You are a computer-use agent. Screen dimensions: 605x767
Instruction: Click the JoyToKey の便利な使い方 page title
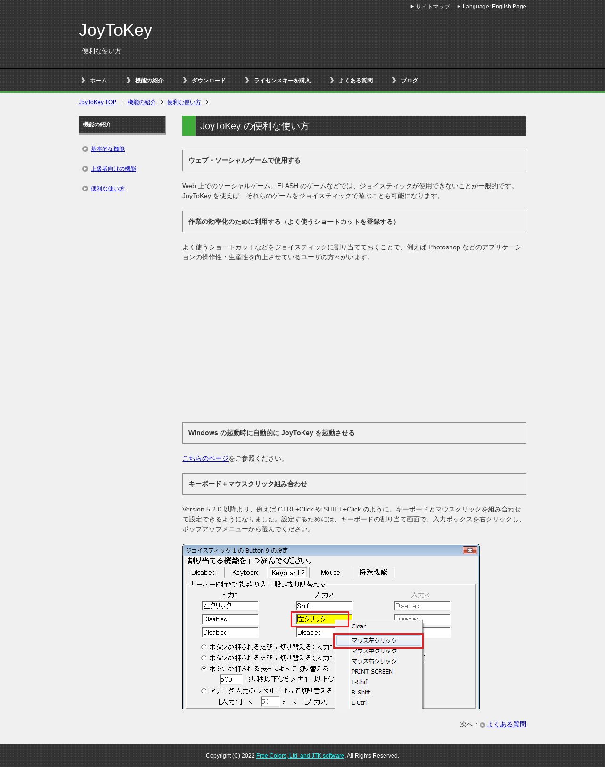click(354, 126)
